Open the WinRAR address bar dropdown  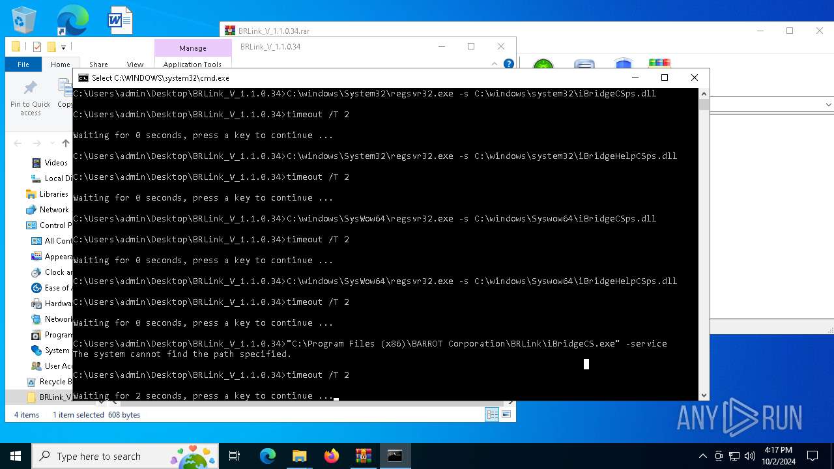pos(828,105)
